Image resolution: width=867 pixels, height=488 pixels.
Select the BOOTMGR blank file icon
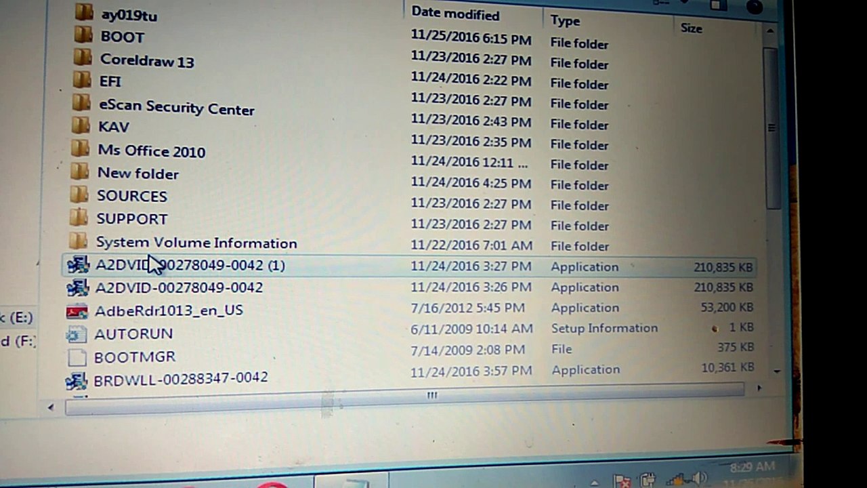pyautogui.click(x=77, y=357)
